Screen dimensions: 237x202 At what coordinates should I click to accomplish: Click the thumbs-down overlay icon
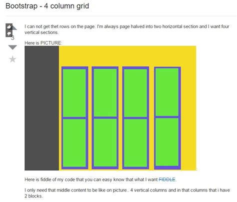(9, 33)
